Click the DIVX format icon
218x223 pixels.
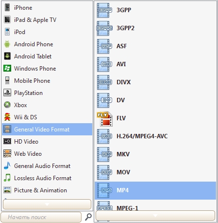(x=104, y=82)
